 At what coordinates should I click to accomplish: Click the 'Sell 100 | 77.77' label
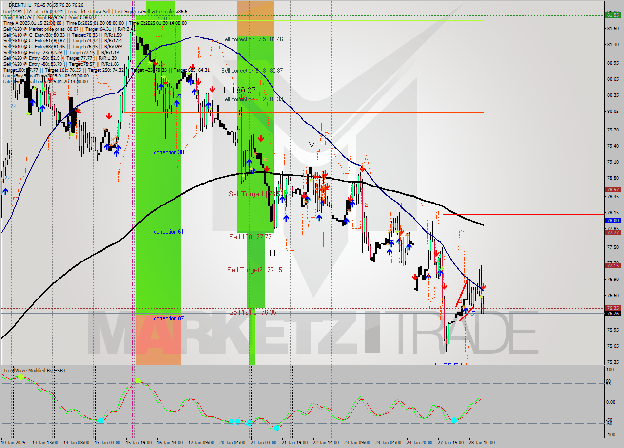(250, 237)
